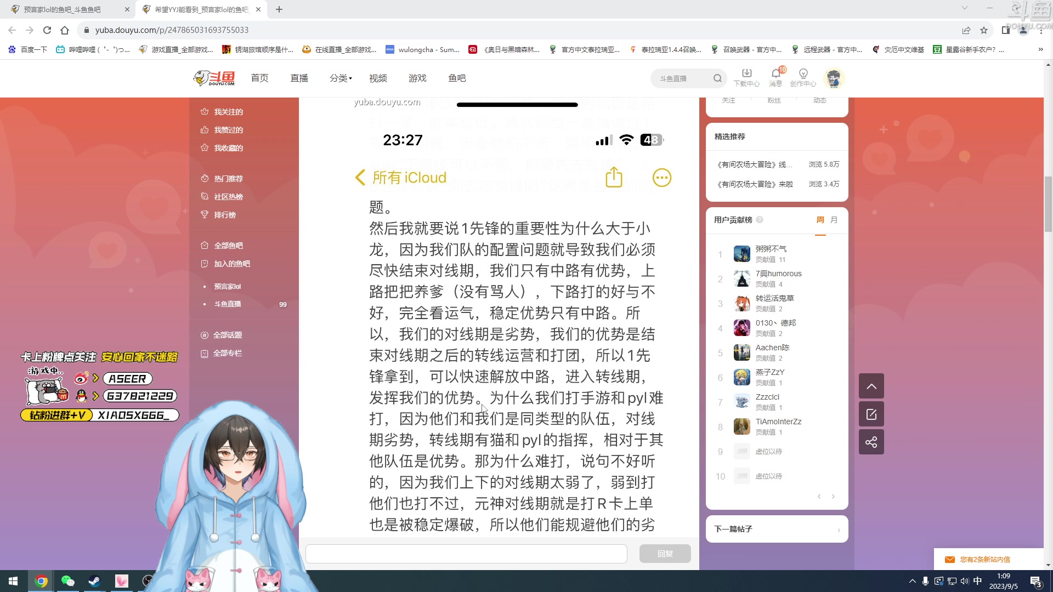Go to browser home icon
The image size is (1053, 592).
(65, 30)
